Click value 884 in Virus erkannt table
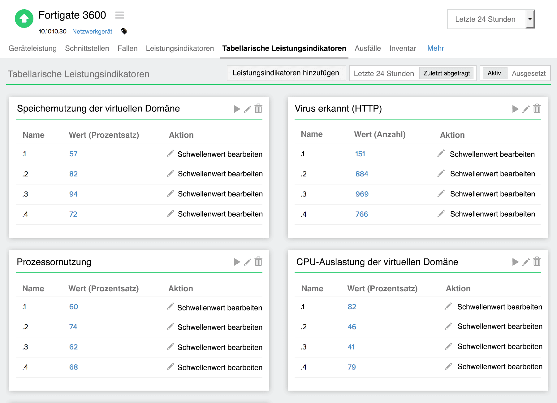This screenshot has height=403, width=557. coord(361,174)
